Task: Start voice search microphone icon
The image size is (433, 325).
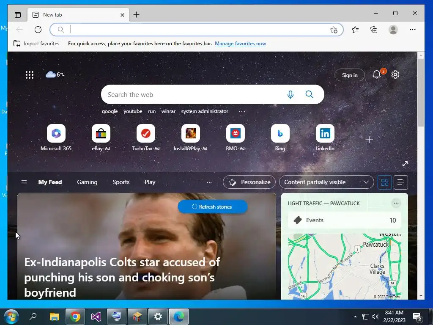Action: [x=290, y=95]
